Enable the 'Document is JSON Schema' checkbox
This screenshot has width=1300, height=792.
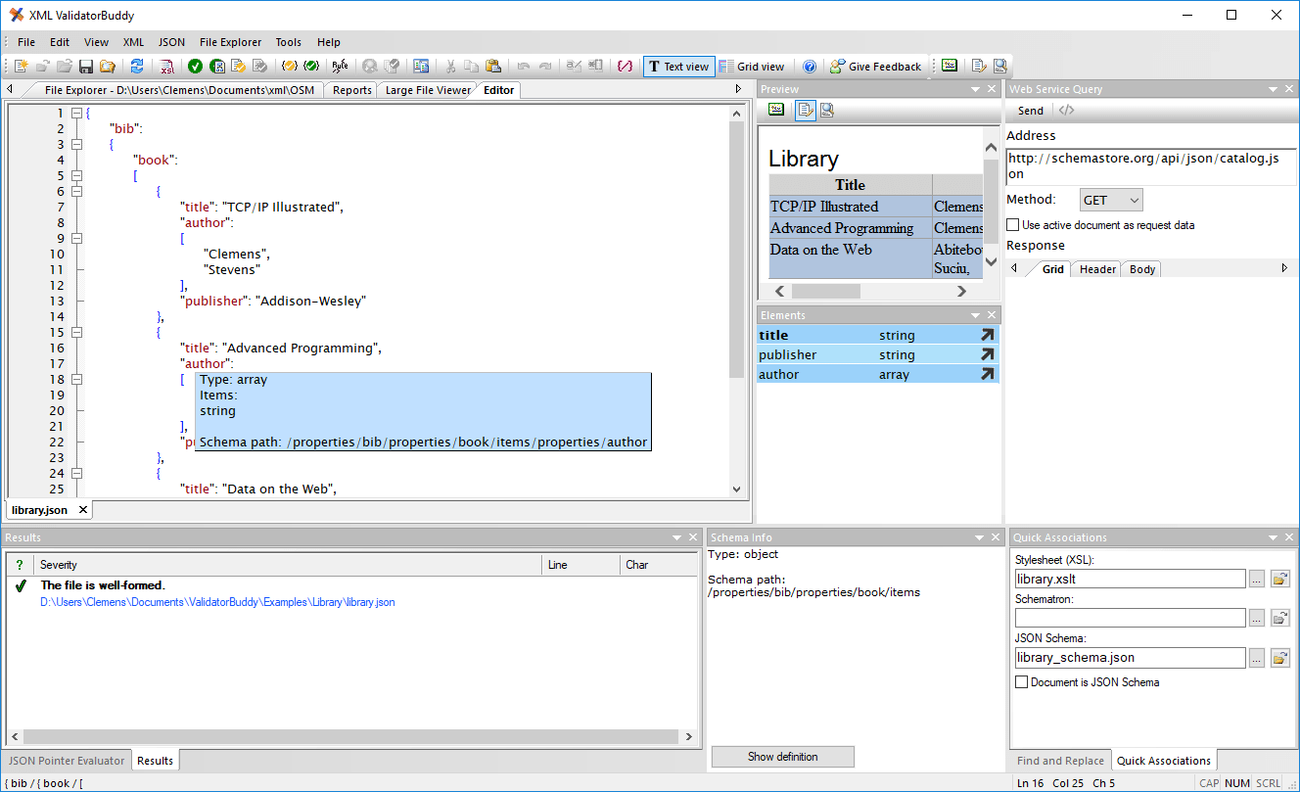point(1021,681)
